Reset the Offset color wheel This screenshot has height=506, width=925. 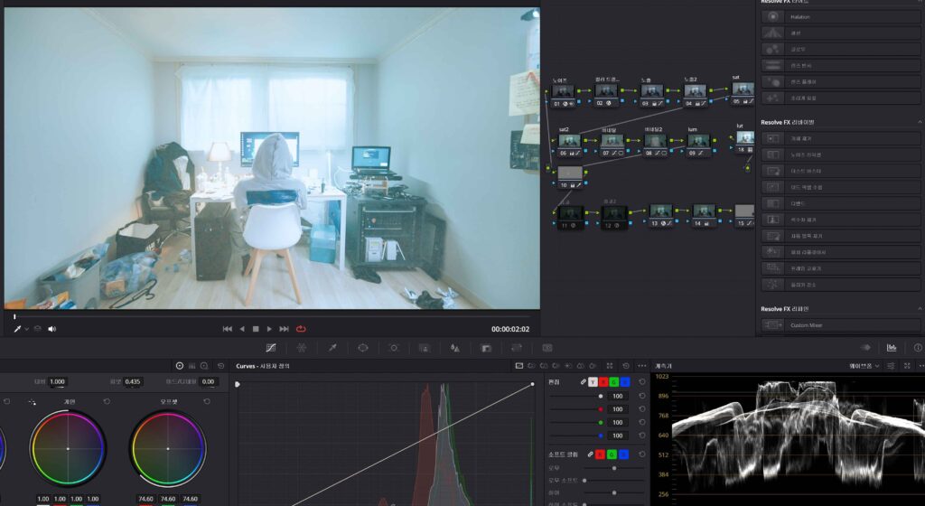207,401
